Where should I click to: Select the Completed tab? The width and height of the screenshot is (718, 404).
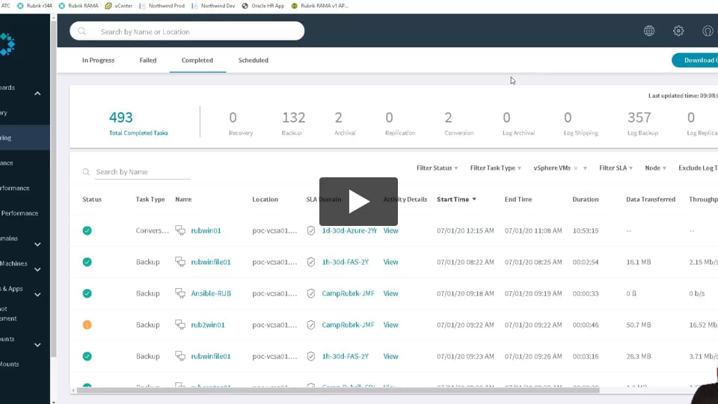click(x=197, y=60)
